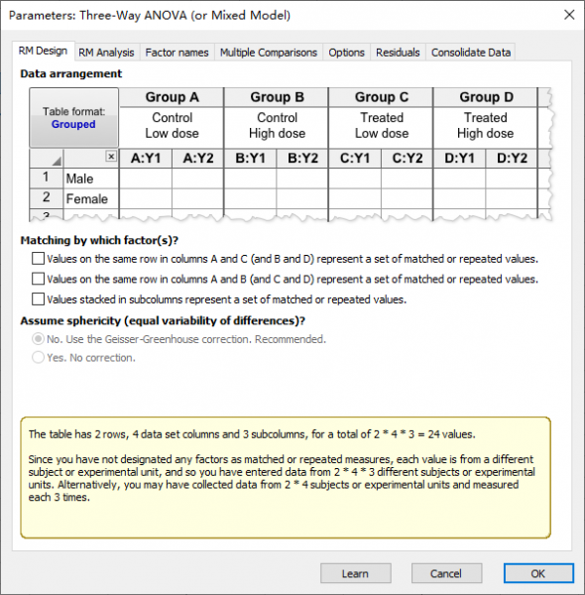The width and height of the screenshot is (585, 595).
Task: Click the C:Y2 subcolumn header
Action: tap(408, 159)
